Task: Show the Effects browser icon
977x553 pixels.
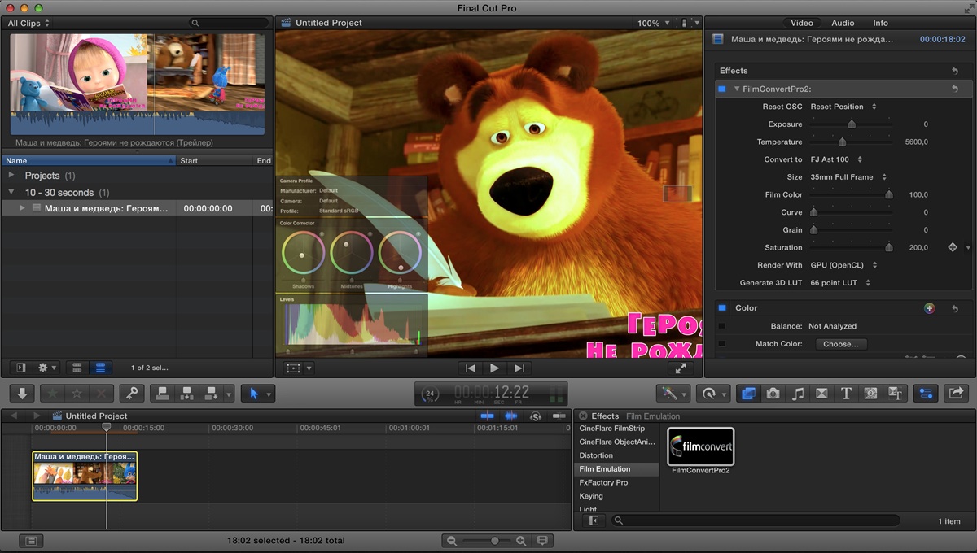Action: click(x=748, y=393)
